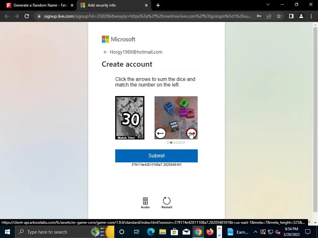The image size is (318, 238).
Task: Click the right arrow on the dice image
Action: pyautogui.click(x=192, y=133)
